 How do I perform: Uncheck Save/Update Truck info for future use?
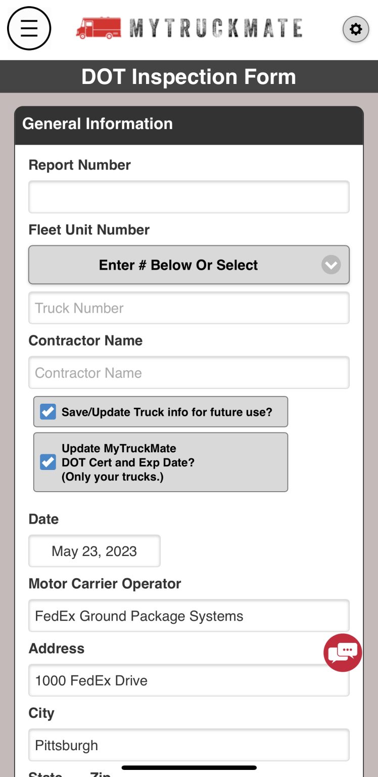coord(47,411)
